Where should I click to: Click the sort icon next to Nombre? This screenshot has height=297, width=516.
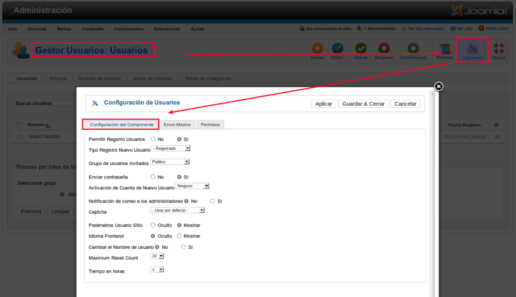48,125
